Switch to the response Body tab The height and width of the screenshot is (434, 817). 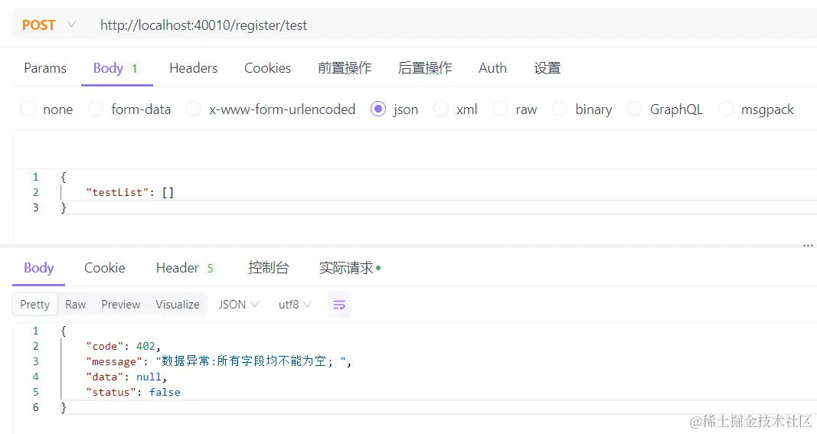click(38, 268)
